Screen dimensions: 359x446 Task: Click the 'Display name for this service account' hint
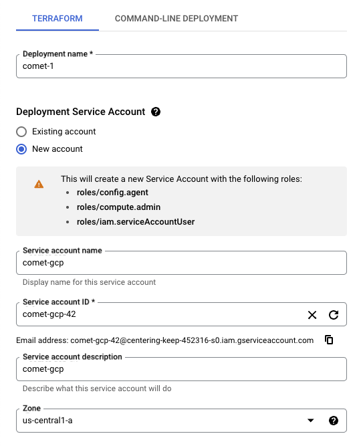pos(89,282)
